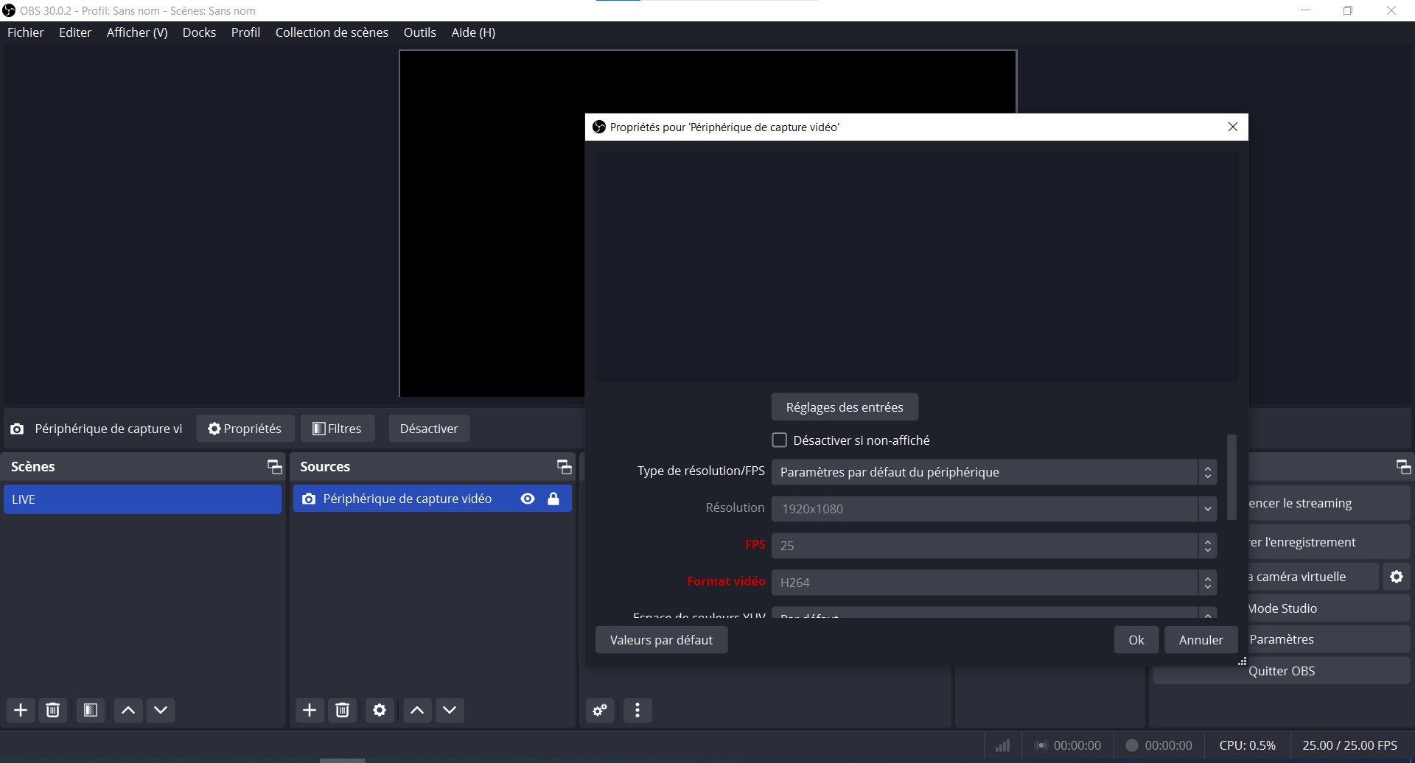
Task: Open Type de résolution/FPS dropdown
Action: tap(993, 472)
